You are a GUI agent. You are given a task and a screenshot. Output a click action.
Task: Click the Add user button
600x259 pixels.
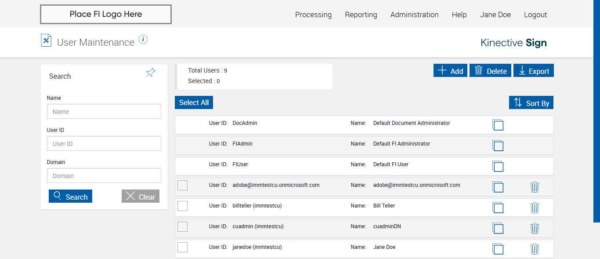click(x=450, y=71)
